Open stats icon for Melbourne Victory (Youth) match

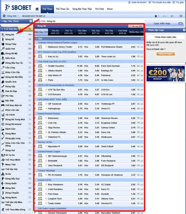[x=142, y=47]
